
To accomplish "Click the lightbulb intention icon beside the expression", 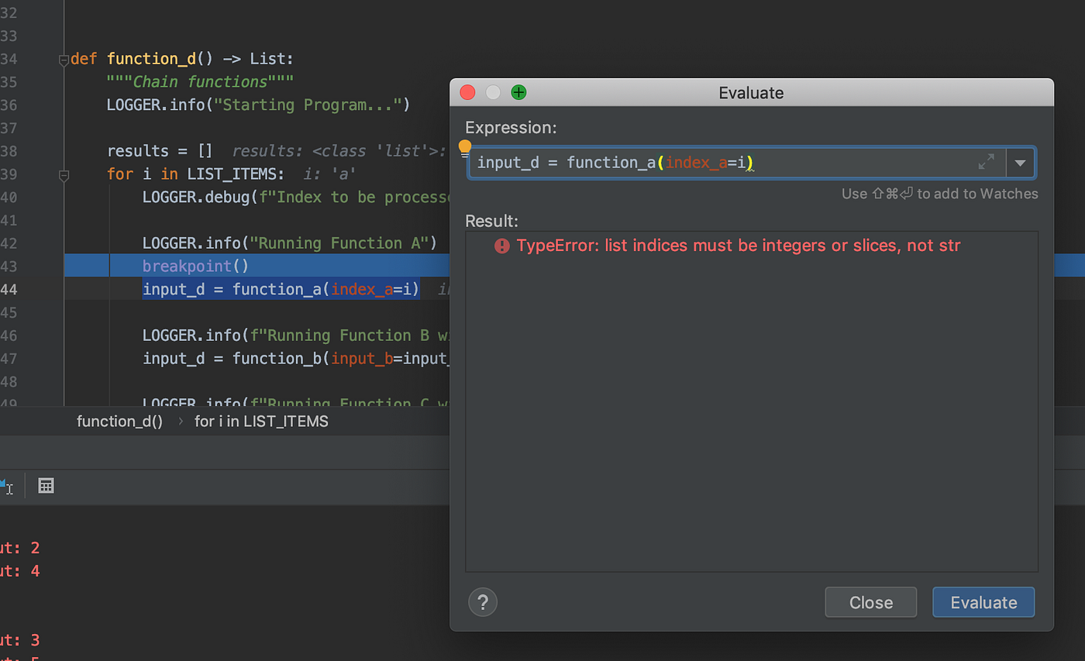I will [464, 146].
